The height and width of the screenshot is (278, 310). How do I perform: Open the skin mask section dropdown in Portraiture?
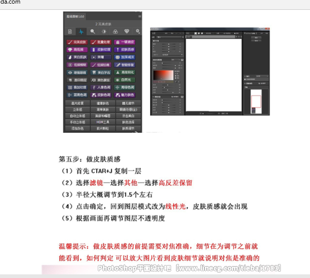tap(176, 60)
